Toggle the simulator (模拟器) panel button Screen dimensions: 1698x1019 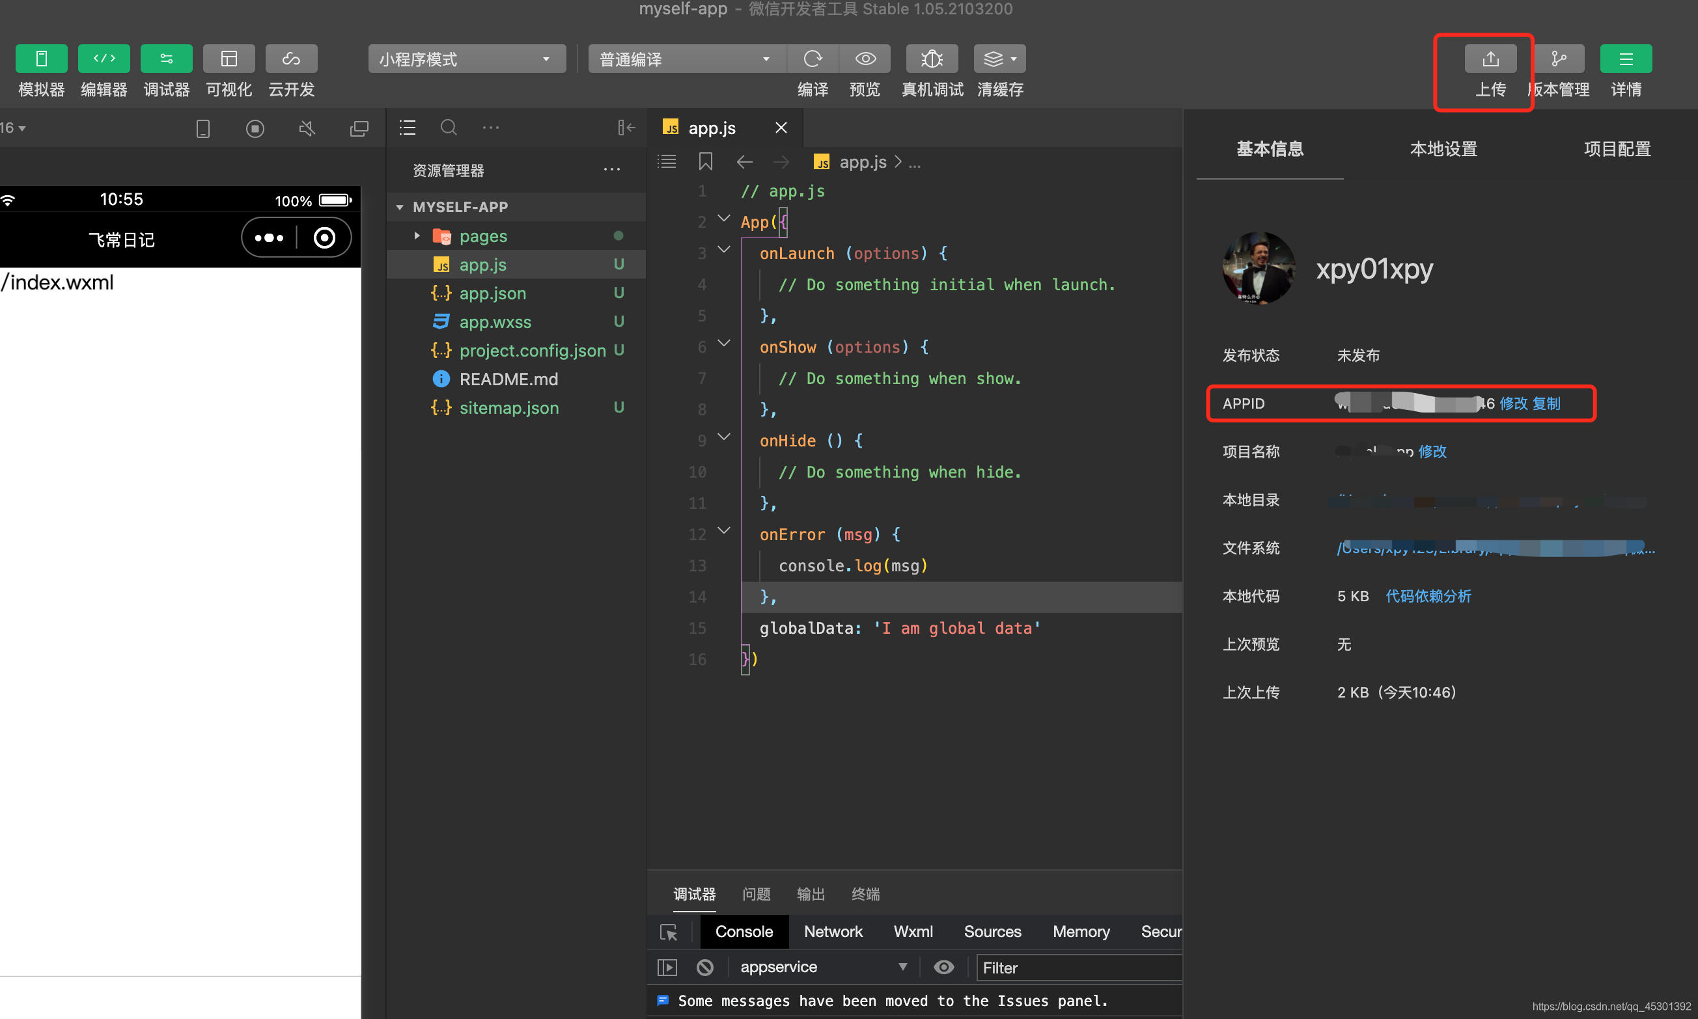point(41,59)
